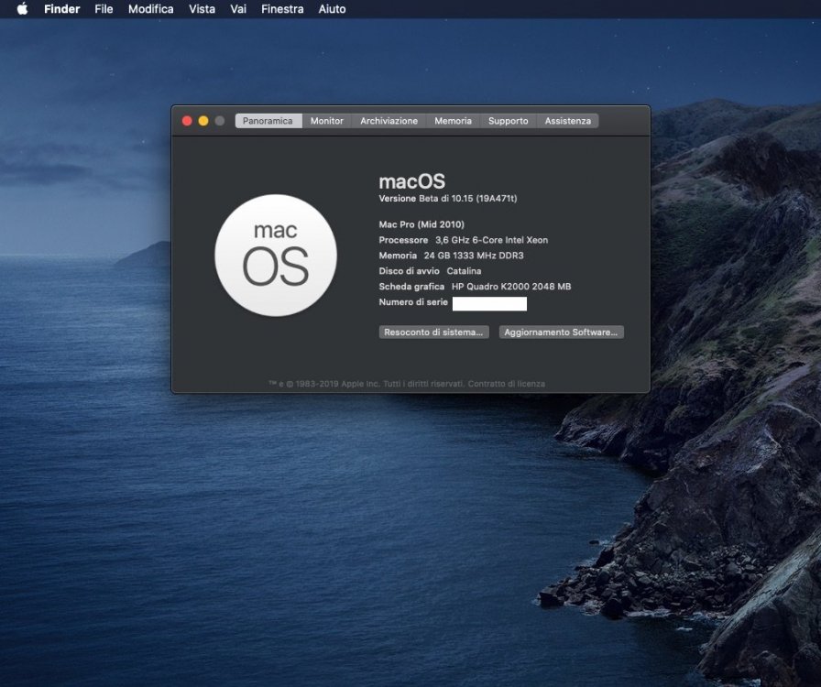The width and height of the screenshot is (821, 687).
Task: Click the macOS logo image
Action: click(x=276, y=256)
